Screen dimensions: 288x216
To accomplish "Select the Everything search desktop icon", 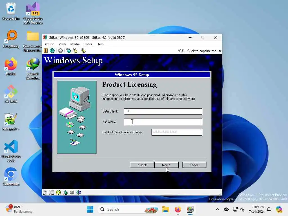I will coord(11,39).
